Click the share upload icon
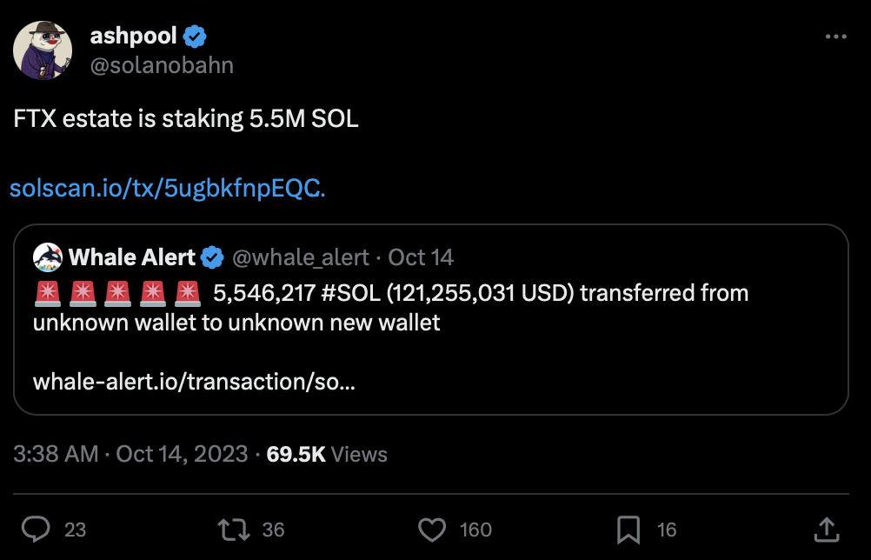 [827, 529]
